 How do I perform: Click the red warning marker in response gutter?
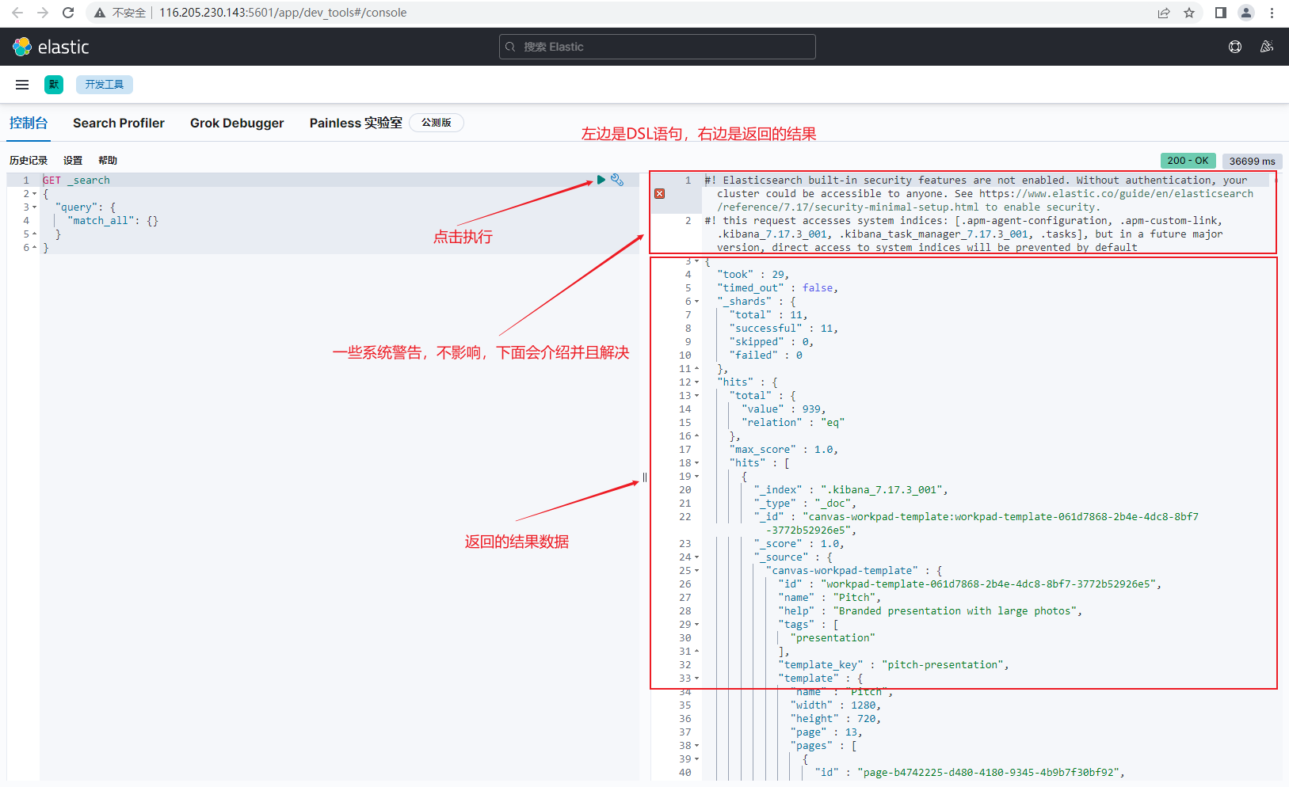[x=659, y=193]
